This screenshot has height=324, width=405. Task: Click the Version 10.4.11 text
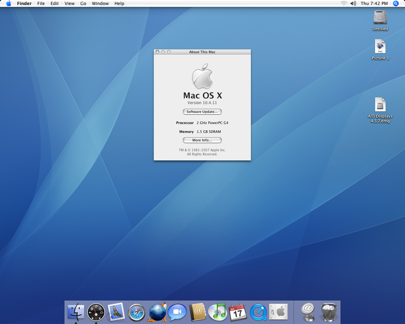(202, 103)
